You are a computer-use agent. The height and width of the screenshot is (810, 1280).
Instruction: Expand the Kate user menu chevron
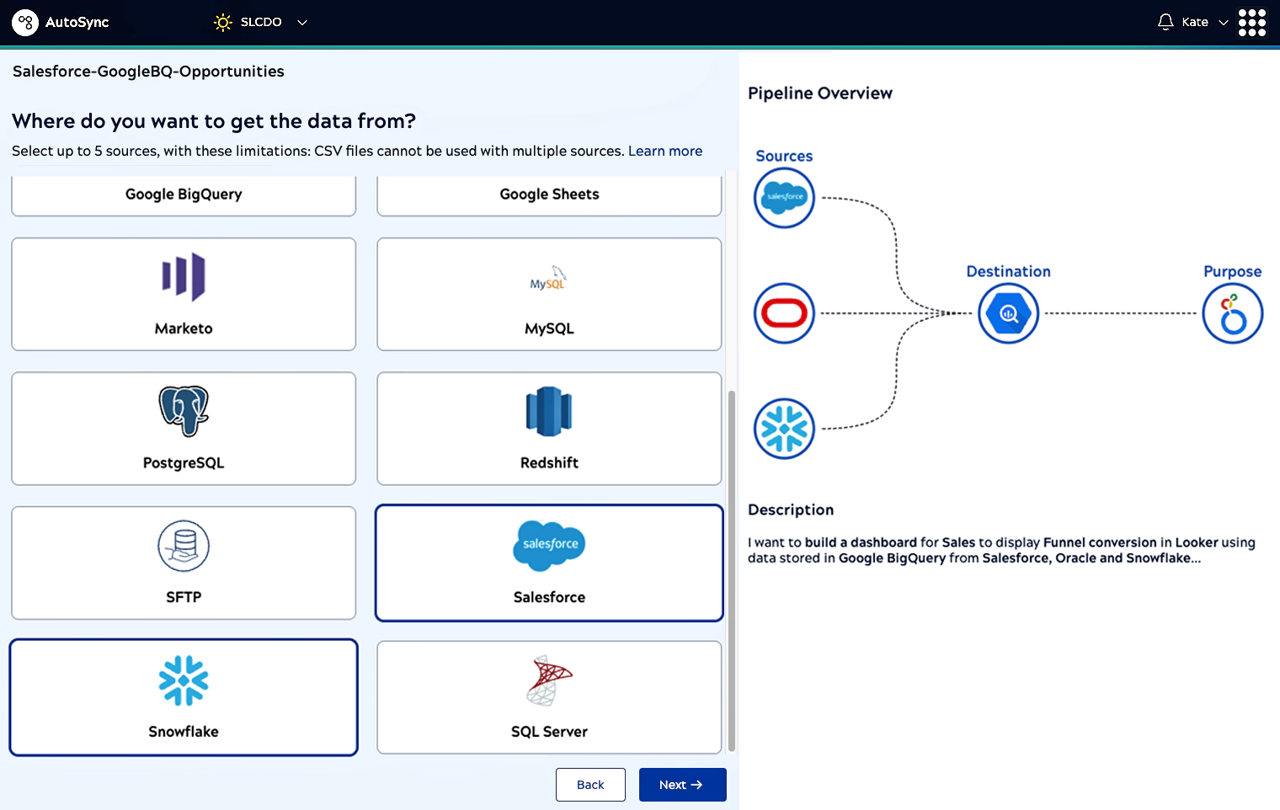tap(1224, 23)
